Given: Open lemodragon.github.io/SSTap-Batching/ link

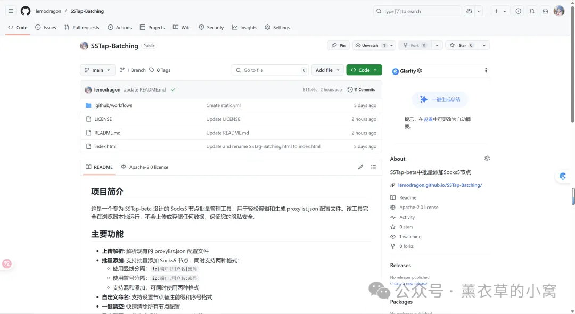Looking at the screenshot, I should pos(440,185).
